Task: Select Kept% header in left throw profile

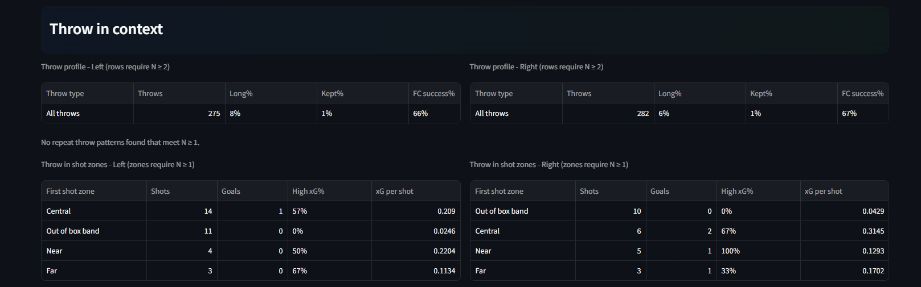Action: [x=362, y=93]
